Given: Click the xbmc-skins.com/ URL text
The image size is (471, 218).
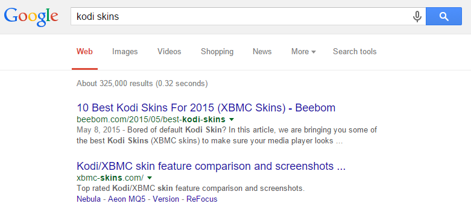Looking at the screenshot, I should (110, 178).
